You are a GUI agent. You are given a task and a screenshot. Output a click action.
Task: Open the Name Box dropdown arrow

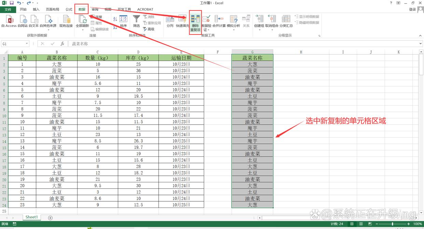pyautogui.click(x=27, y=44)
